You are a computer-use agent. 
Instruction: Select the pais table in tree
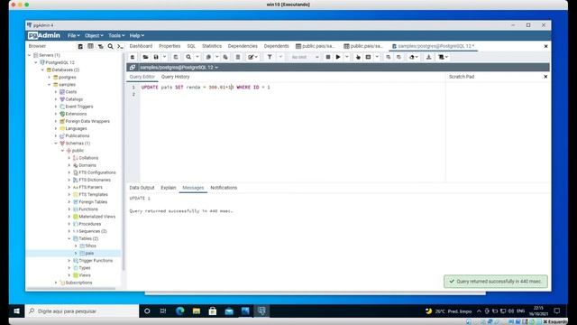click(x=89, y=254)
